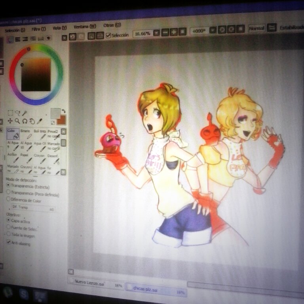The image size is (304, 304).
Task: Select the Papel brush tool
Action: [x=26, y=158]
